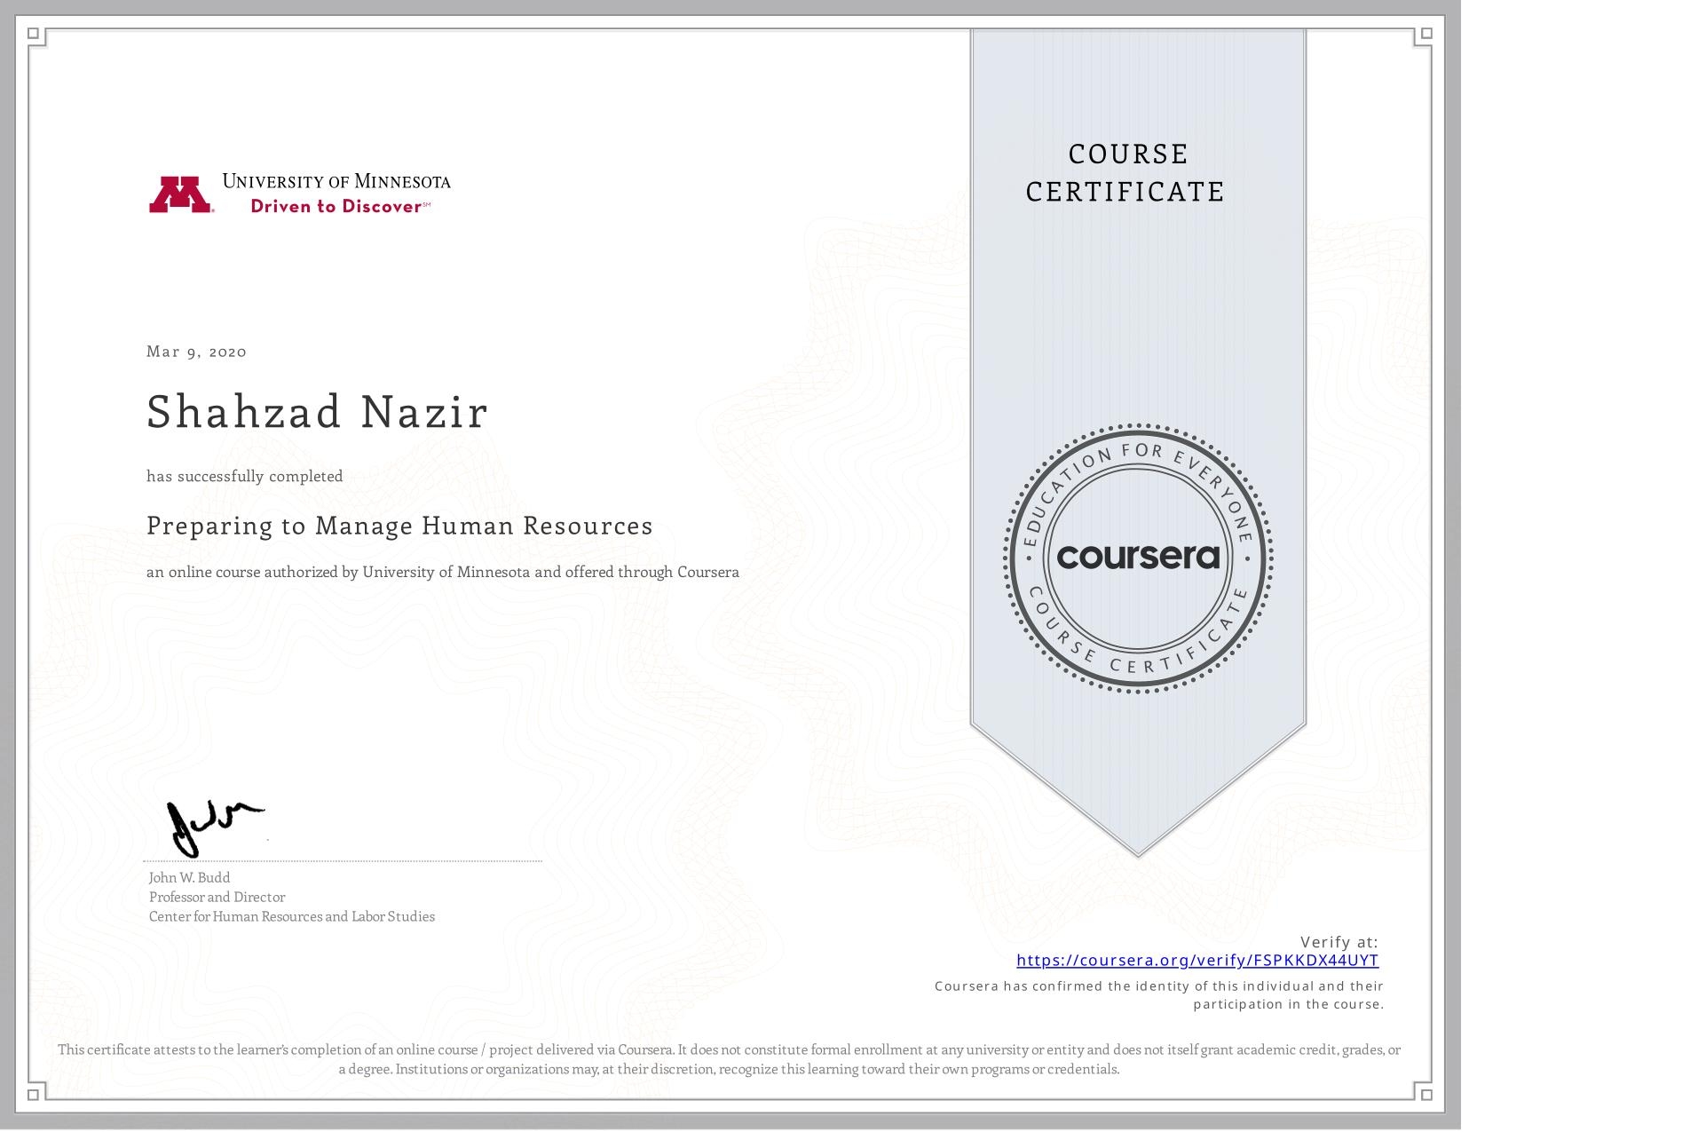
Task: Click 'Coursera has confirmed the identity' statement
Action: tap(1159, 995)
